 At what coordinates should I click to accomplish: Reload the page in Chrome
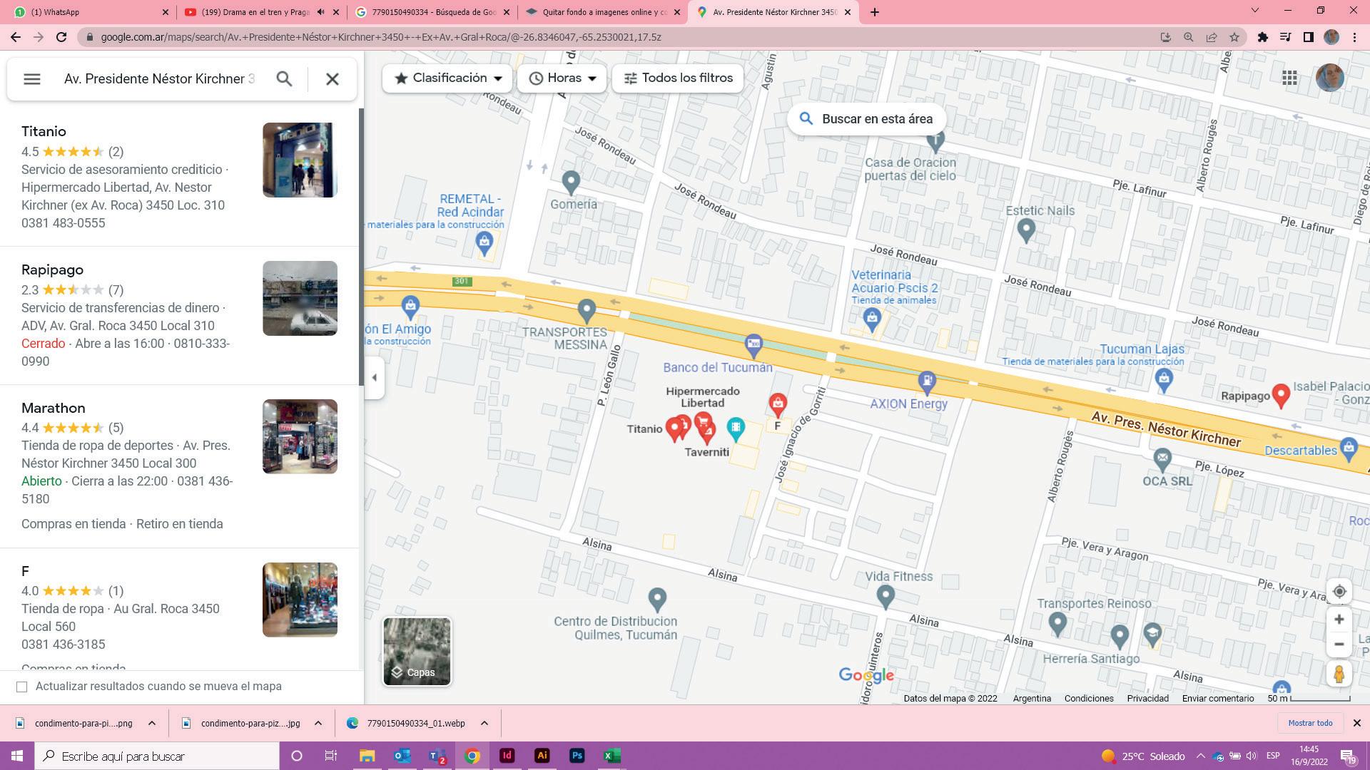pyautogui.click(x=61, y=37)
